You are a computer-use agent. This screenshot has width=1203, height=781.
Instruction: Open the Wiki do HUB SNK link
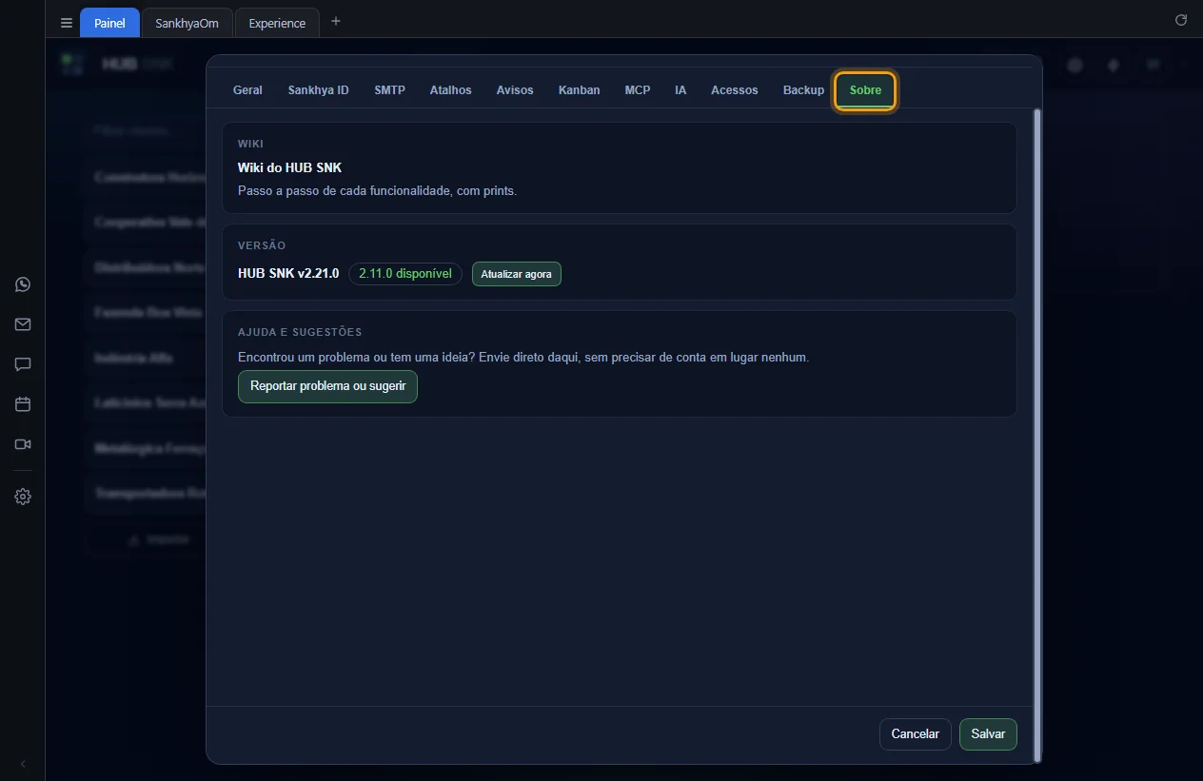(x=289, y=167)
